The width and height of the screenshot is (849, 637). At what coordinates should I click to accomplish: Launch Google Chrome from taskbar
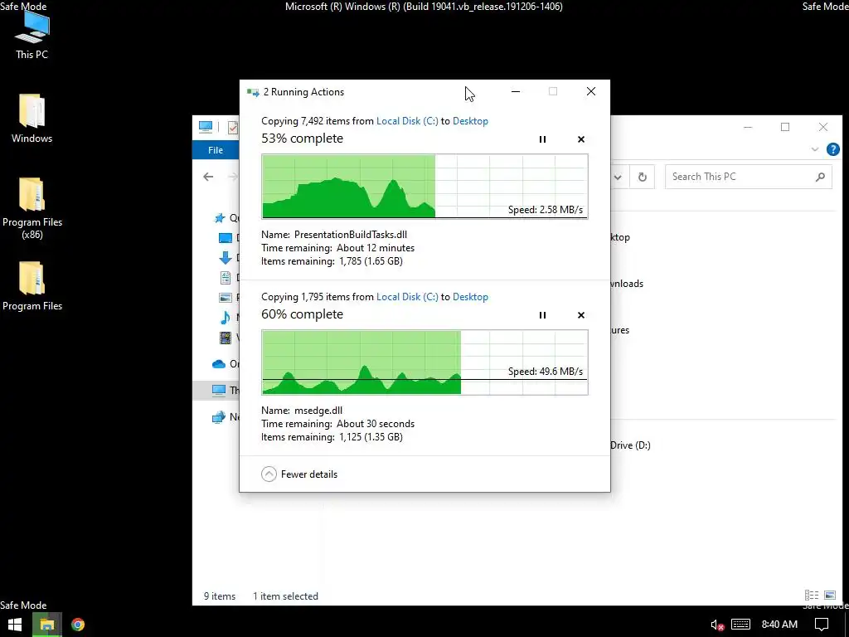(x=78, y=625)
